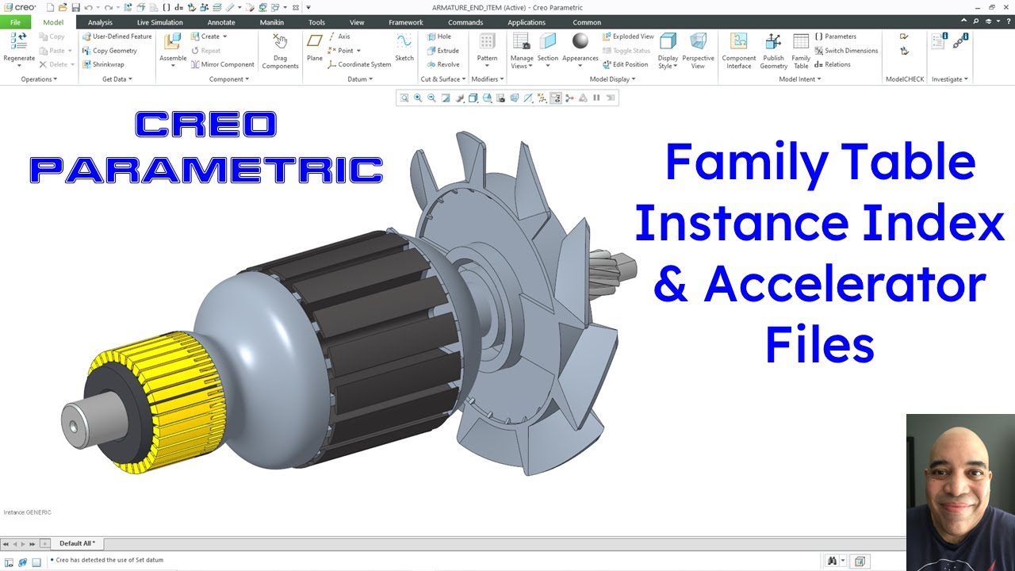Click the pause simulation icon in graphics toolbar
1015x571 pixels.
pos(596,98)
